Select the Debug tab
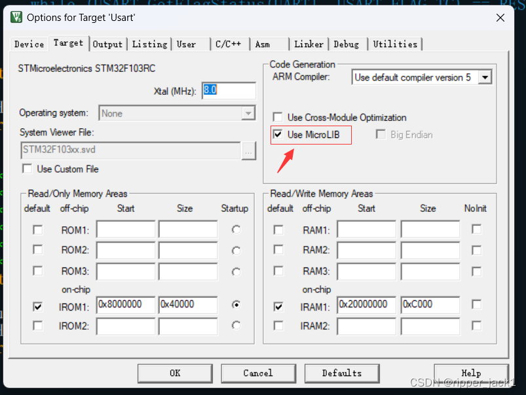Image resolution: width=526 pixels, height=395 pixels. (347, 44)
